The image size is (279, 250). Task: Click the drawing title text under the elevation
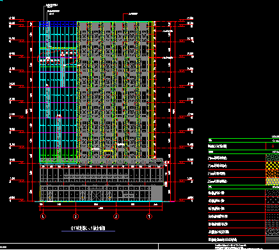point(88,228)
